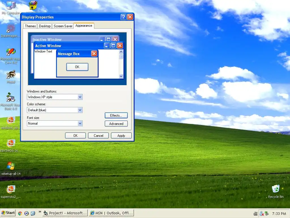Expand the quick launch overflow chevron
290x218 pixels.
(x=40, y=212)
